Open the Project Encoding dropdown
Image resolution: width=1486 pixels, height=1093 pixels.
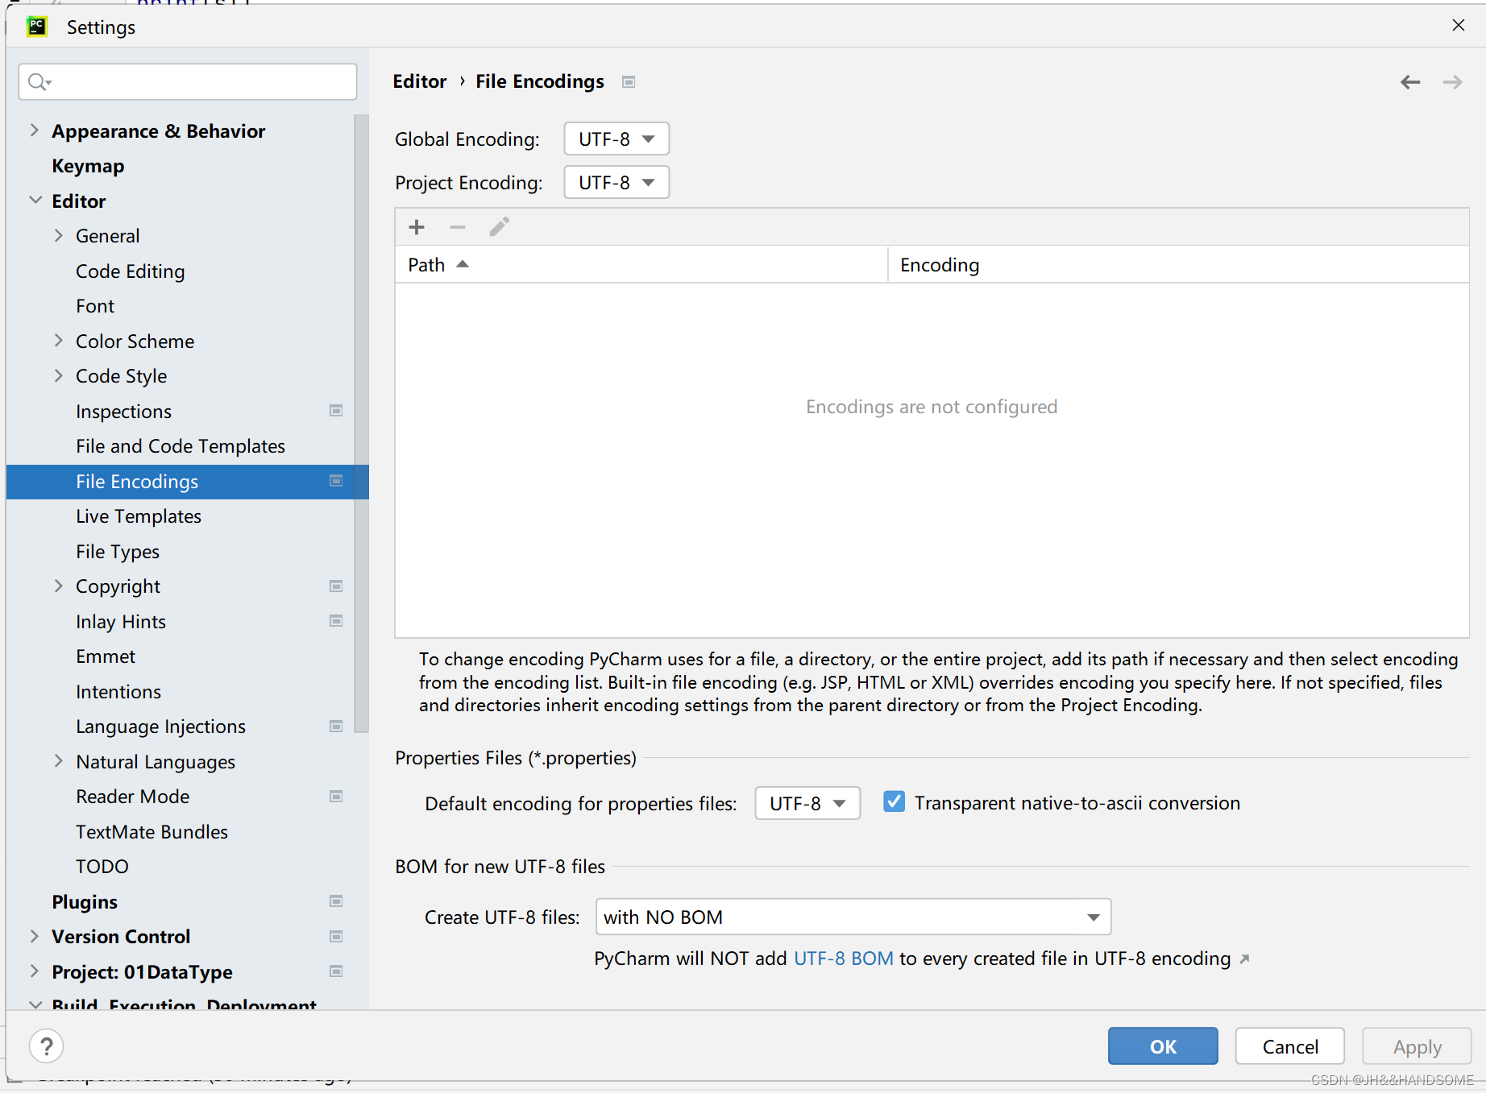(x=616, y=183)
